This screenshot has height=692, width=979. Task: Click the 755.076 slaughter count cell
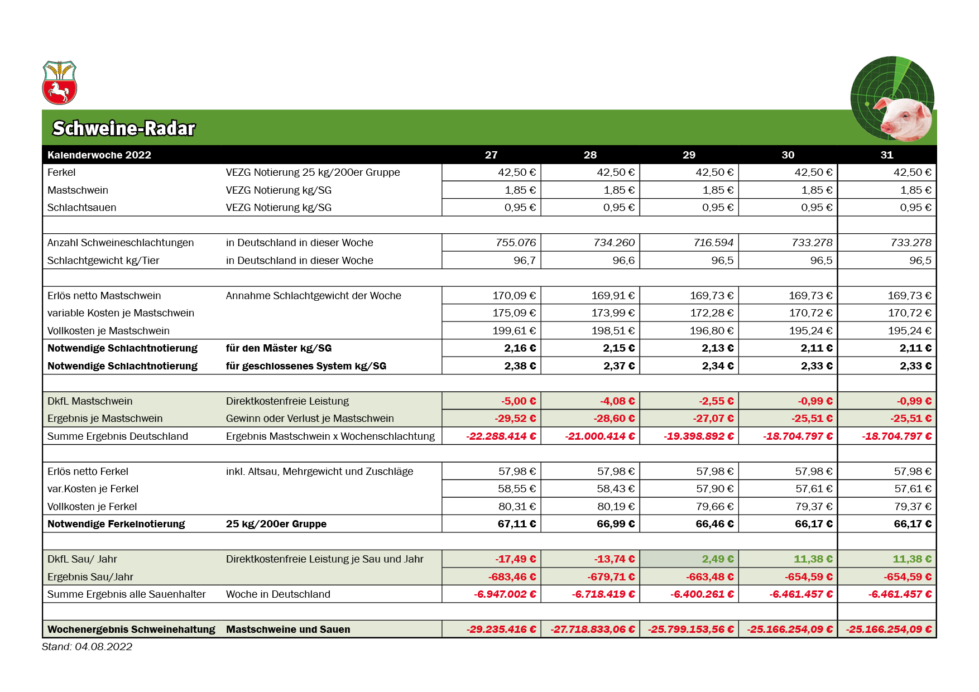tap(491, 243)
